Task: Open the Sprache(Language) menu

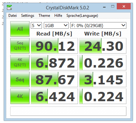Action: click(82, 16)
